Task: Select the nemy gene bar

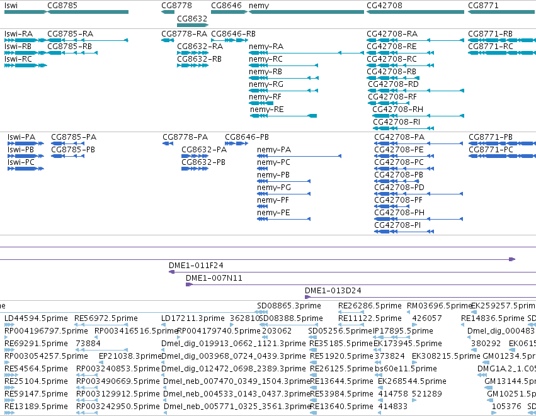Action: click(306, 12)
